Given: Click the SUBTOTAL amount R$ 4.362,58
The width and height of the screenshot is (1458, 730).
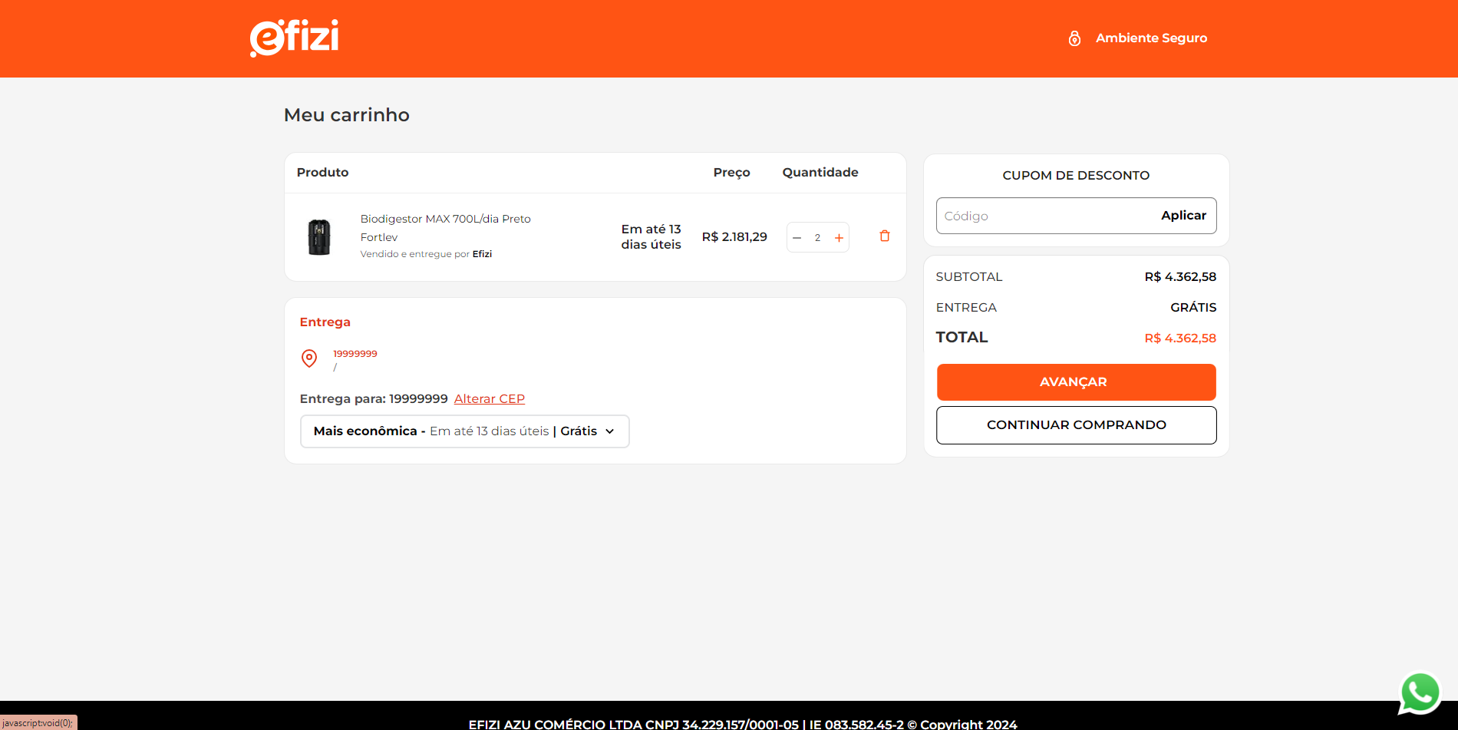Looking at the screenshot, I should pyautogui.click(x=1180, y=277).
